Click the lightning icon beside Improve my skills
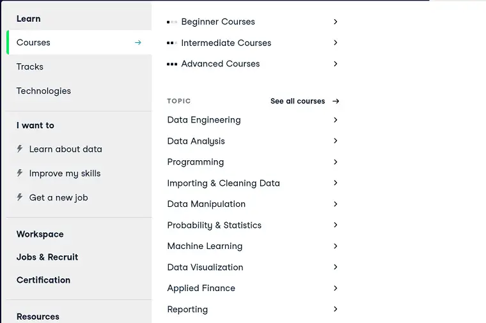The height and width of the screenshot is (323, 486). tap(20, 173)
